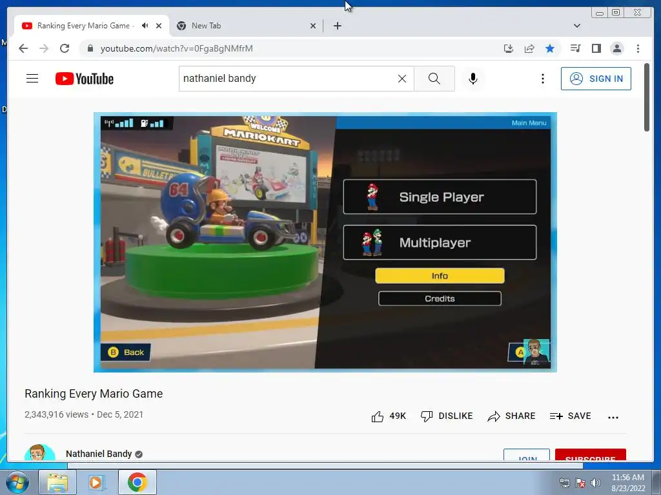
Task: Close the Ranking Every Mario Game tab
Action: pos(159,26)
